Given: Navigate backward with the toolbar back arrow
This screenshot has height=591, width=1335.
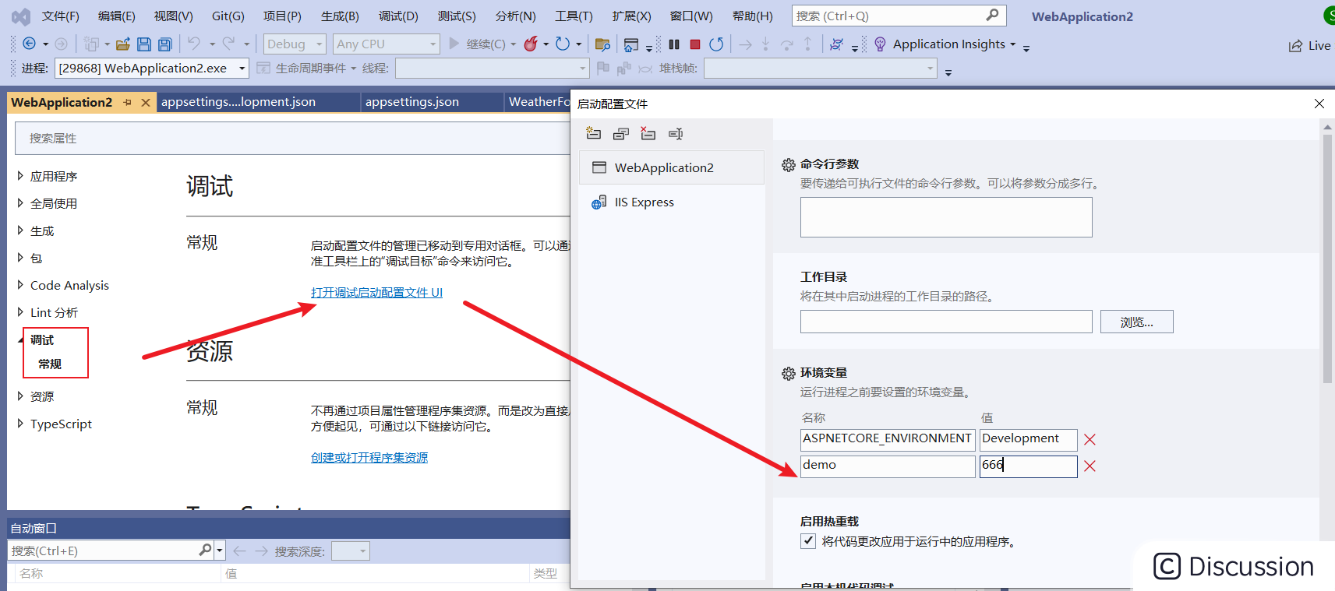Looking at the screenshot, I should tap(29, 44).
